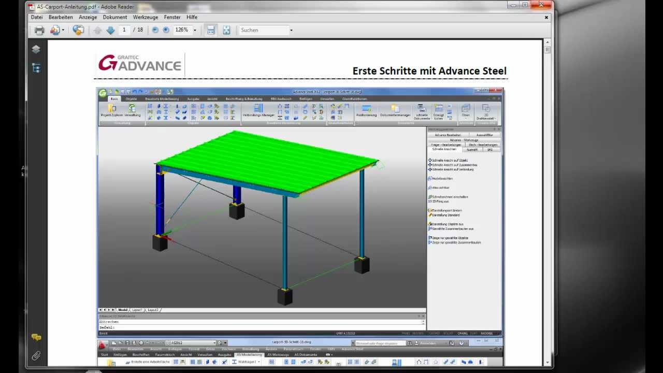Open the Model Tree panel icon
Image resolution: width=663 pixels, height=373 pixels.
pyautogui.click(x=36, y=68)
